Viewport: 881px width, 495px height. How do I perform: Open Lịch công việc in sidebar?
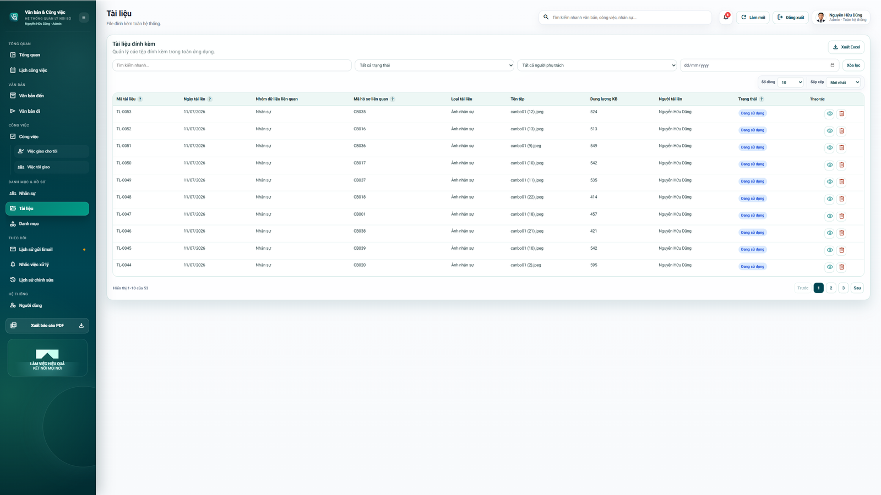point(47,70)
